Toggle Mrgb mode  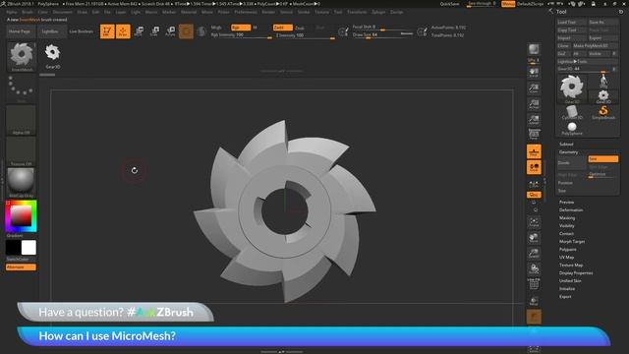(217, 28)
